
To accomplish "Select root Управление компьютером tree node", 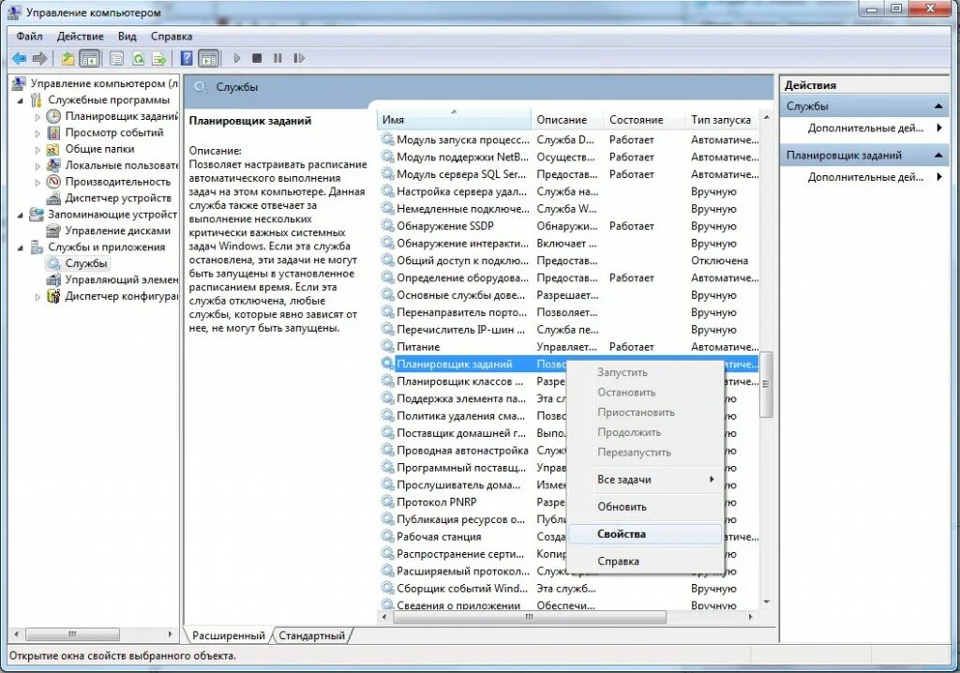I will pyautogui.click(x=104, y=83).
